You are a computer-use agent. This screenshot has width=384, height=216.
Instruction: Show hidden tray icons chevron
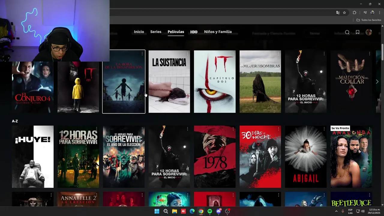(x=336, y=211)
